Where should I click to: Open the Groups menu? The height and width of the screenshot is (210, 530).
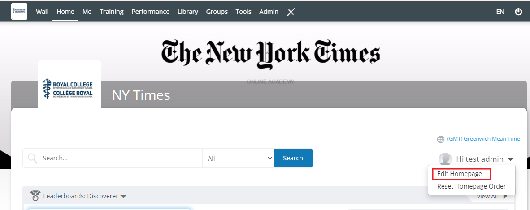coord(217,12)
